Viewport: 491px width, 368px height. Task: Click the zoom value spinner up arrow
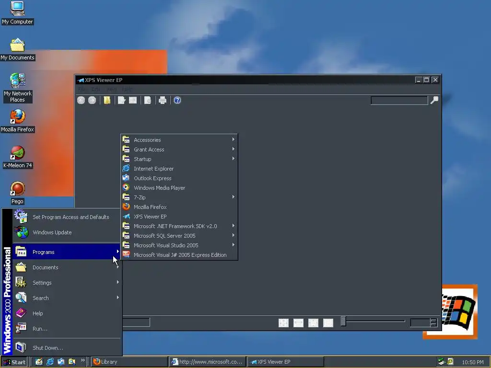[x=433, y=321]
